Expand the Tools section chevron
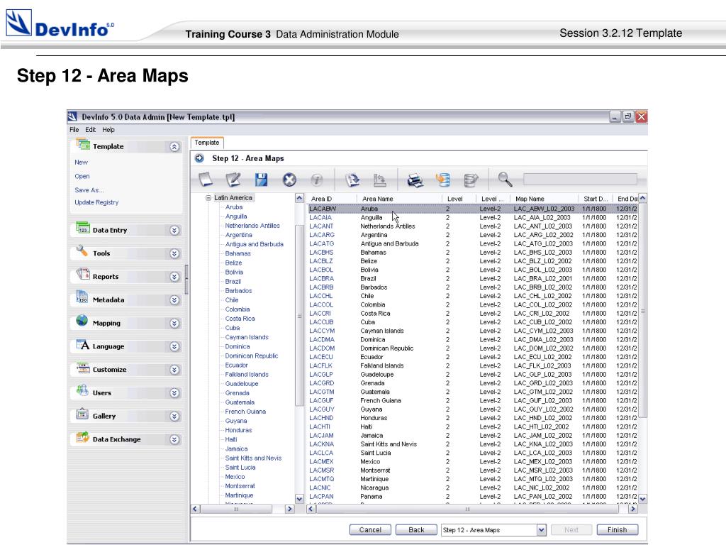The image size is (726, 545). coord(174,253)
